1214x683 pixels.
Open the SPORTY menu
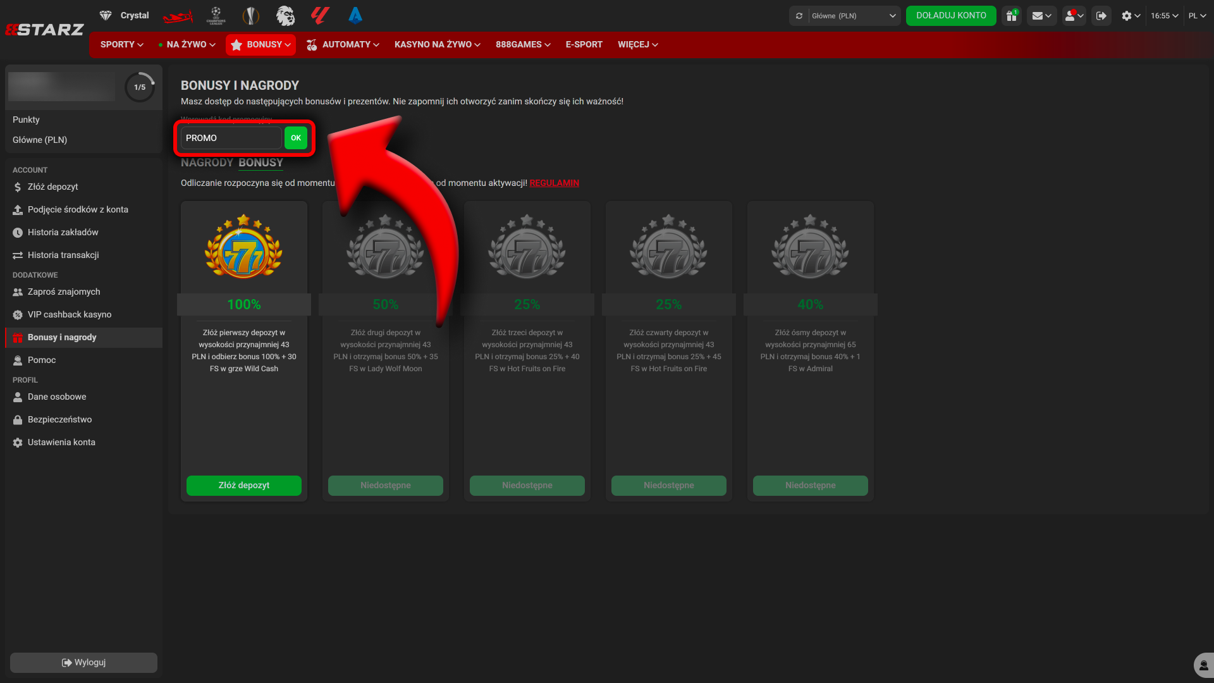tap(122, 44)
